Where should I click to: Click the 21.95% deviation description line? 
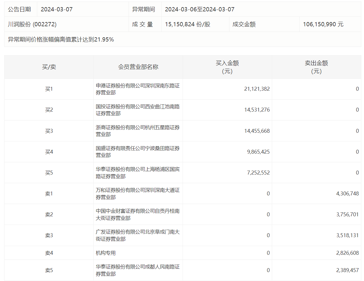pos(61,39)
